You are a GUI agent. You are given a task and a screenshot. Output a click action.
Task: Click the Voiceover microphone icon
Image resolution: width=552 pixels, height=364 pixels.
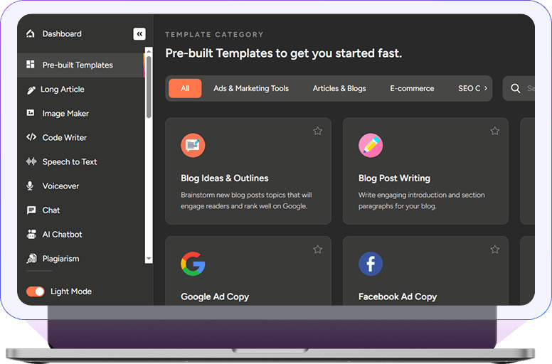[31, 186]
